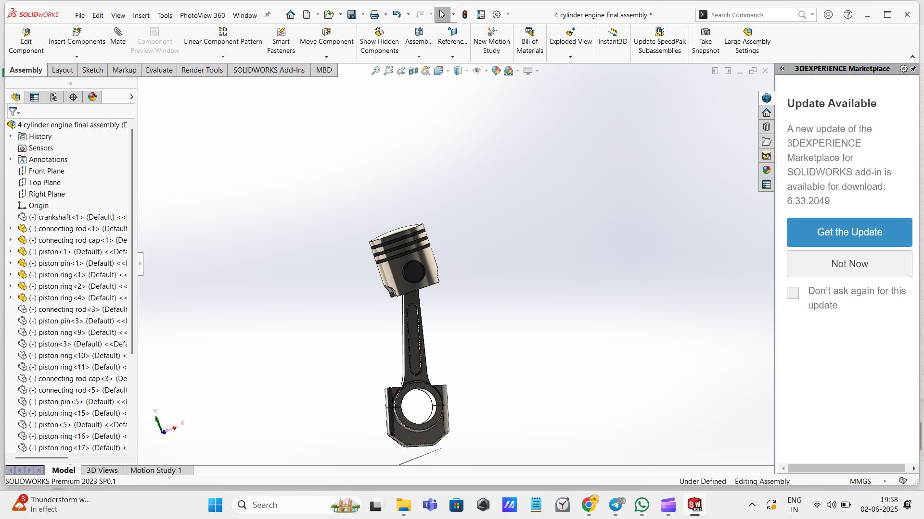Open Move Component dropdown arrow

326,57
